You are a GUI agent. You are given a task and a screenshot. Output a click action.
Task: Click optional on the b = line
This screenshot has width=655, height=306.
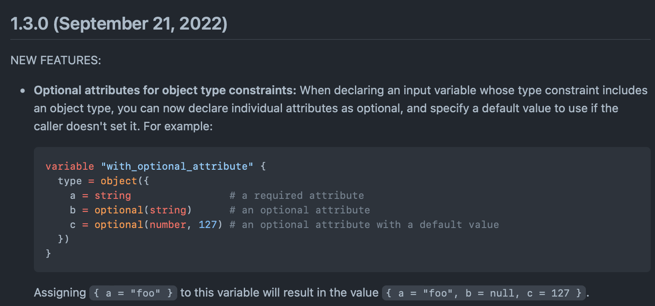point(118,210)
